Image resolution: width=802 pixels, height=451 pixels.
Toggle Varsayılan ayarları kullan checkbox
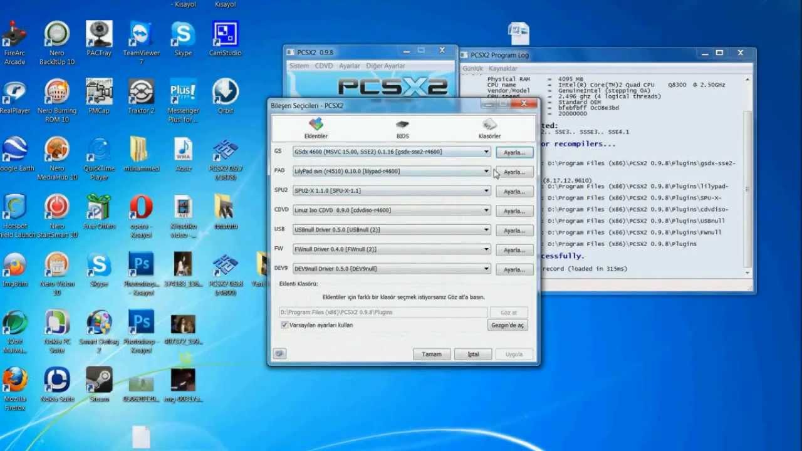tap(284, 325)
